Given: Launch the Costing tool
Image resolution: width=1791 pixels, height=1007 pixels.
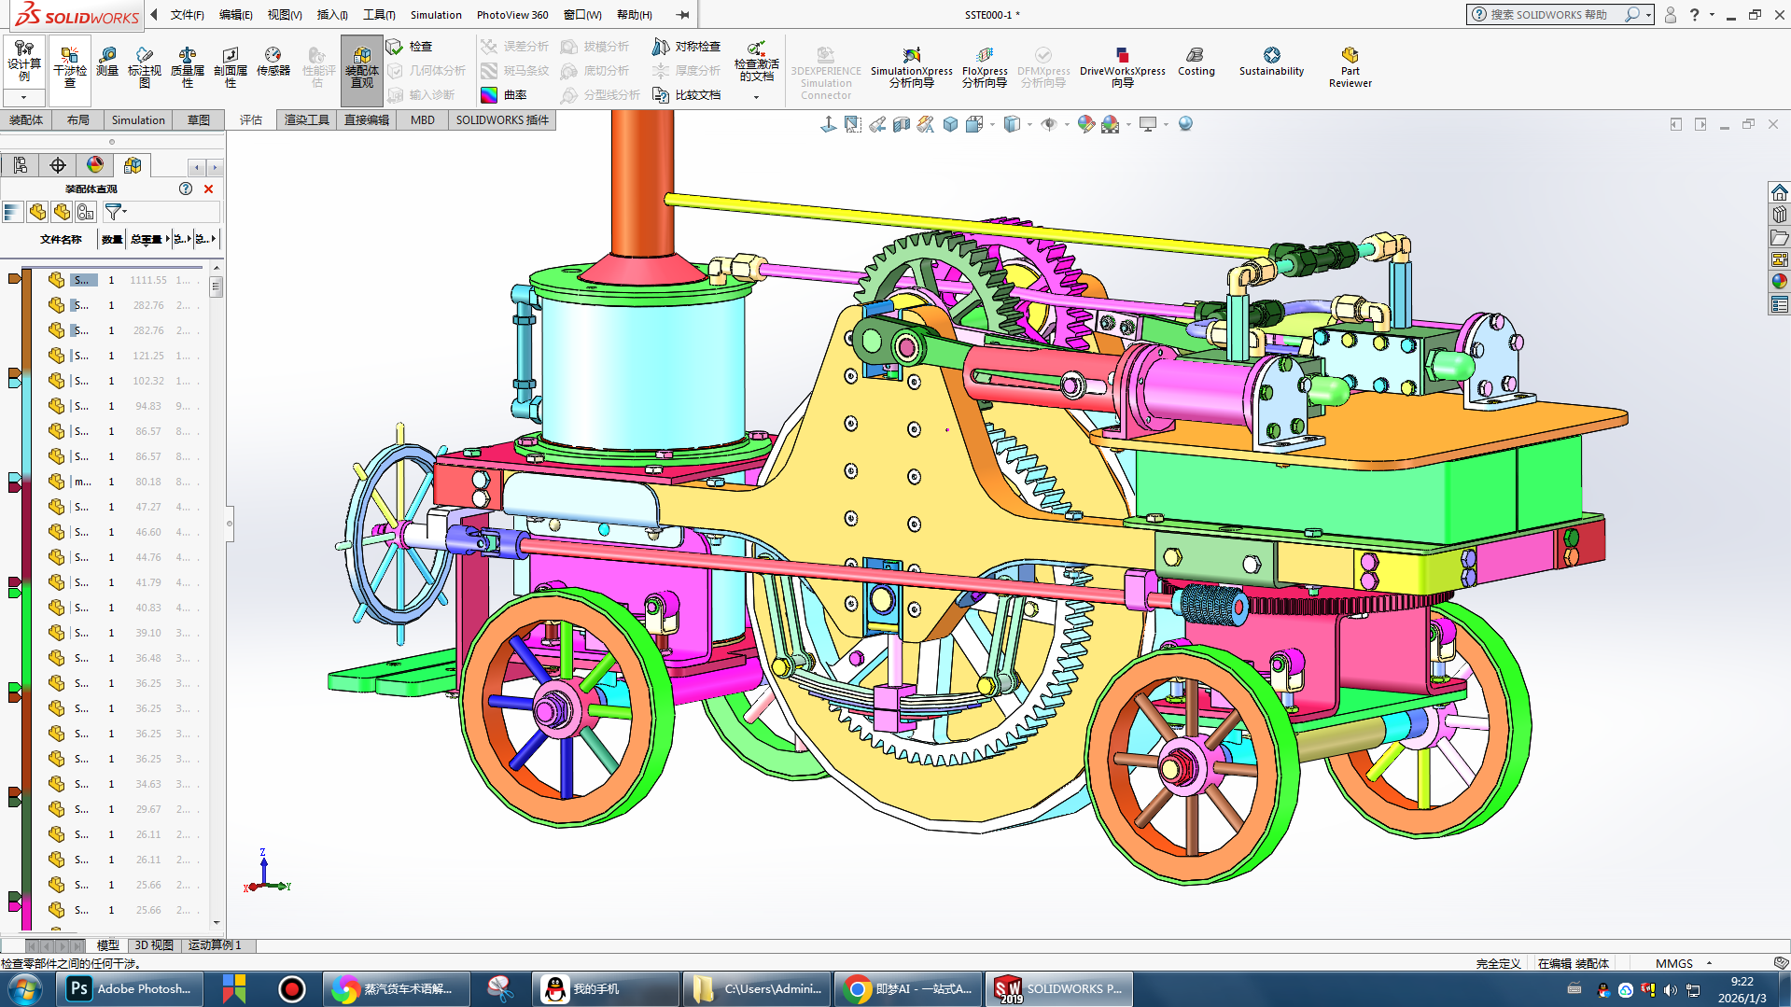Looking at the screenshot, I should tap(1196, 62).
